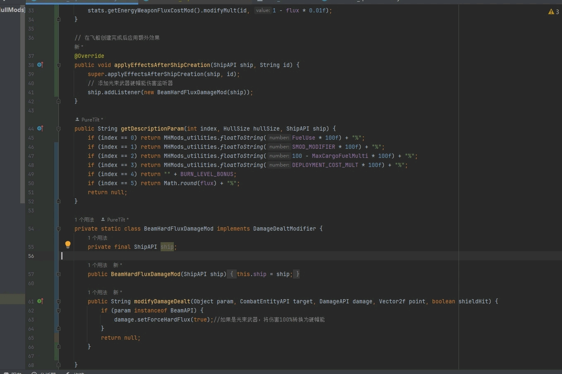Show the usages hint above the private ShipAPI ship field
Screen dimensions: 562x374
point(98,238)
